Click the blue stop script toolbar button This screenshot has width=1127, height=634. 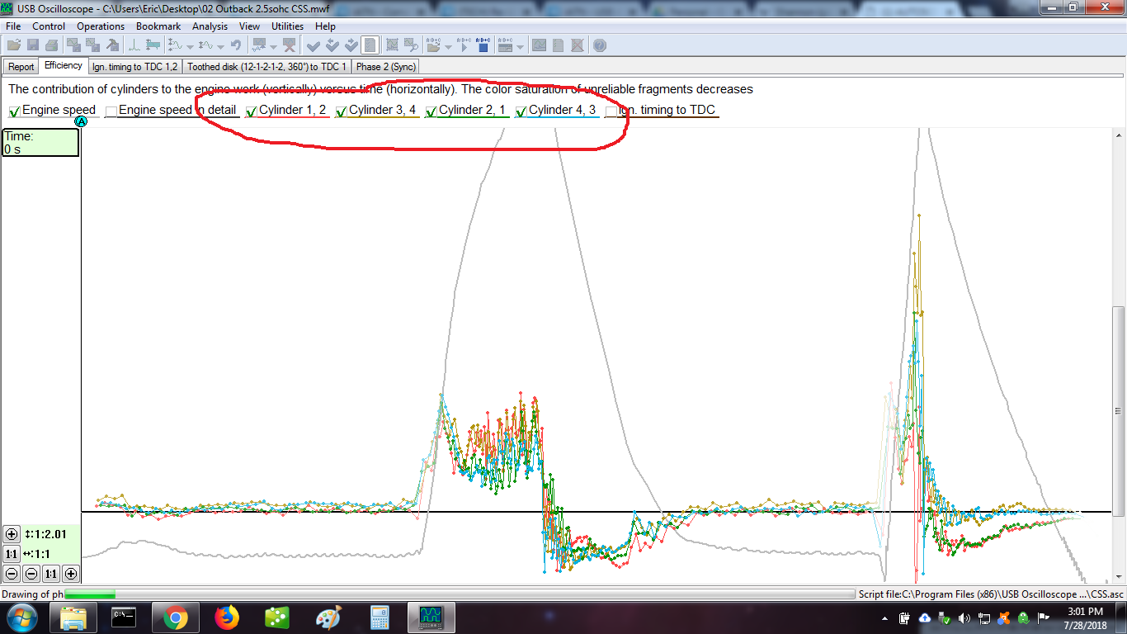coord(483,45)
